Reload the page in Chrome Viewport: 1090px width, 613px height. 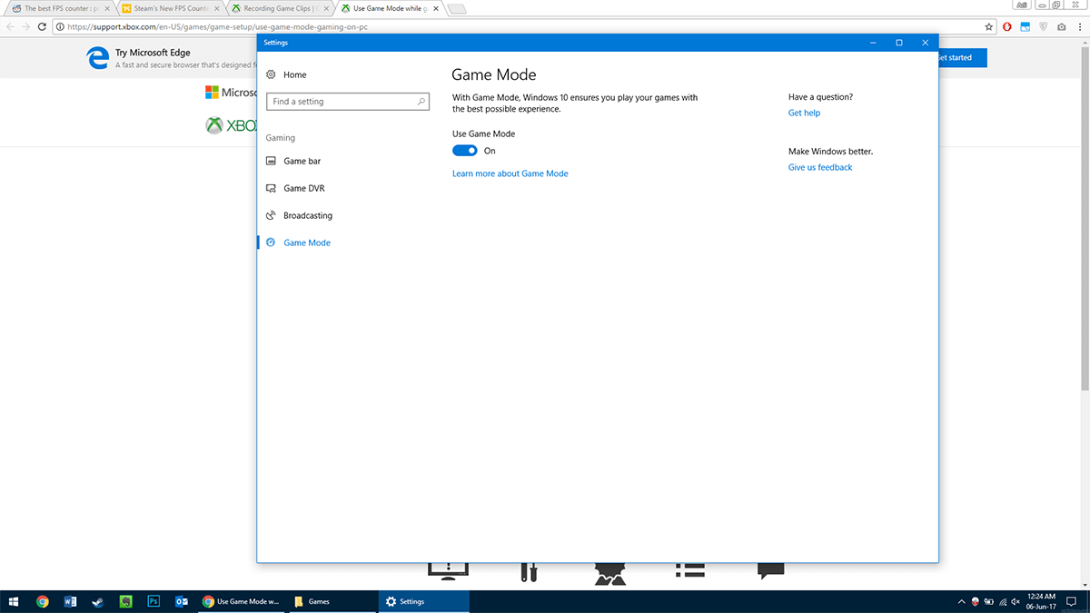click(43, 27)
